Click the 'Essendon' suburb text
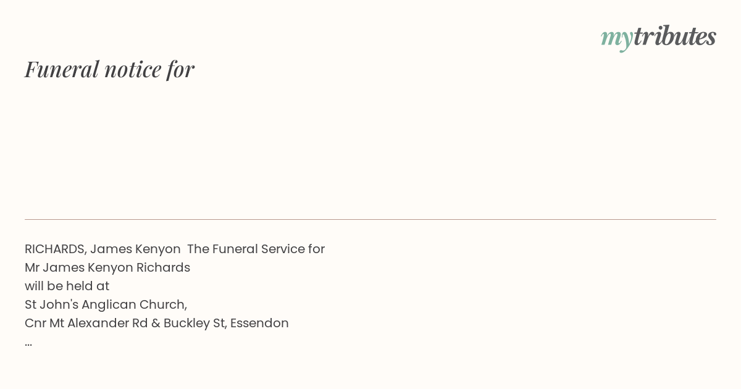The height and width of the screenshot is (389, 741). tap(259, 323)
